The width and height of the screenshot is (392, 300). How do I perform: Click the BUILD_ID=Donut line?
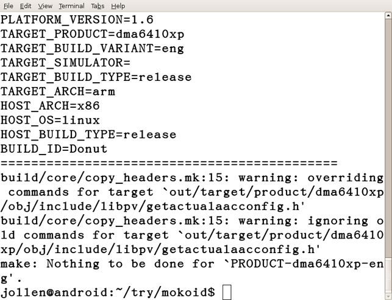click(x=54, y=149)
